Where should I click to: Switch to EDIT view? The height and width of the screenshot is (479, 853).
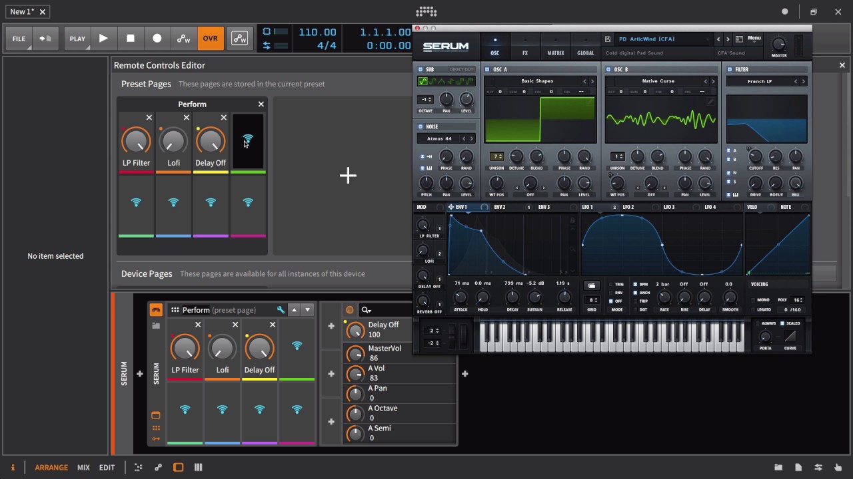point(107,468)
